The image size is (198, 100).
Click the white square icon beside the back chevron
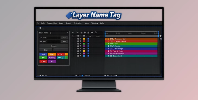pos(40,28)
